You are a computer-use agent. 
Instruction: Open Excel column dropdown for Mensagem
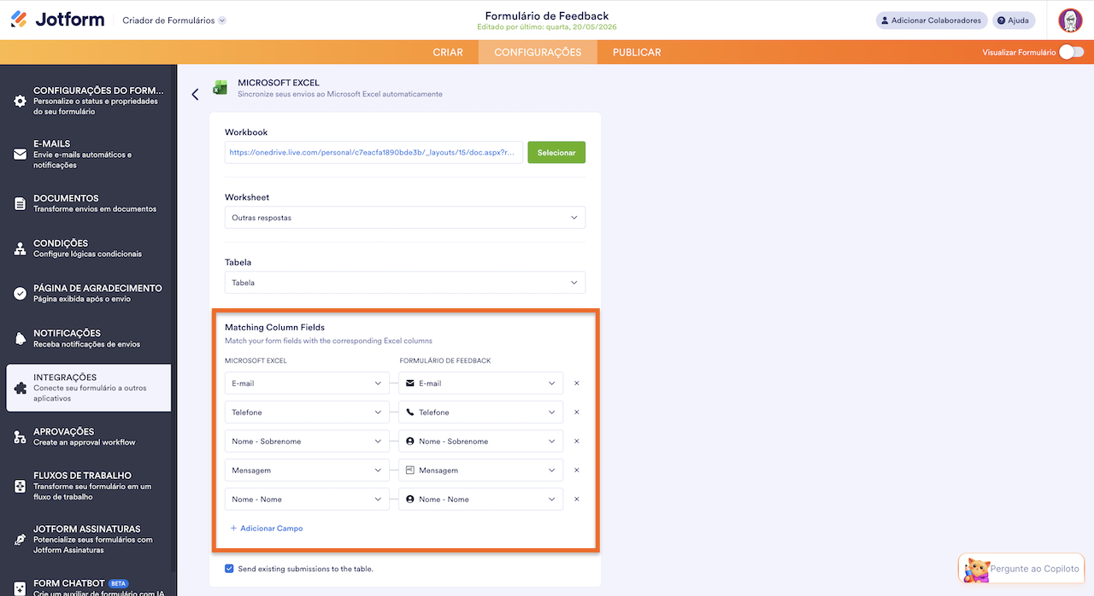pos(307,470)
